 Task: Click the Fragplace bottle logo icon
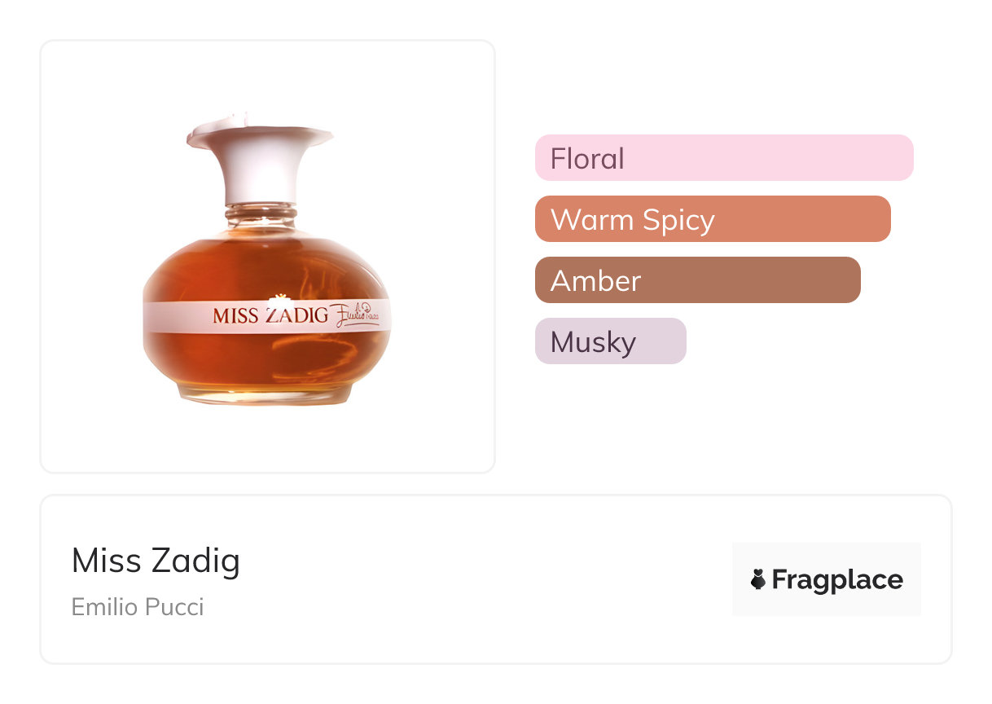[x=758, y=579]
